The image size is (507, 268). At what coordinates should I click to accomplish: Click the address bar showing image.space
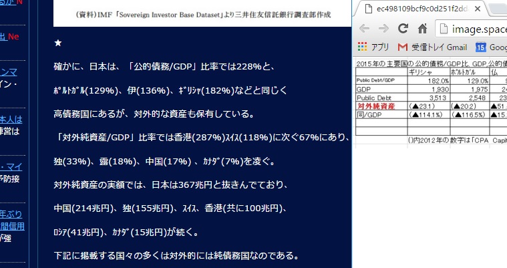click(472, 29)
